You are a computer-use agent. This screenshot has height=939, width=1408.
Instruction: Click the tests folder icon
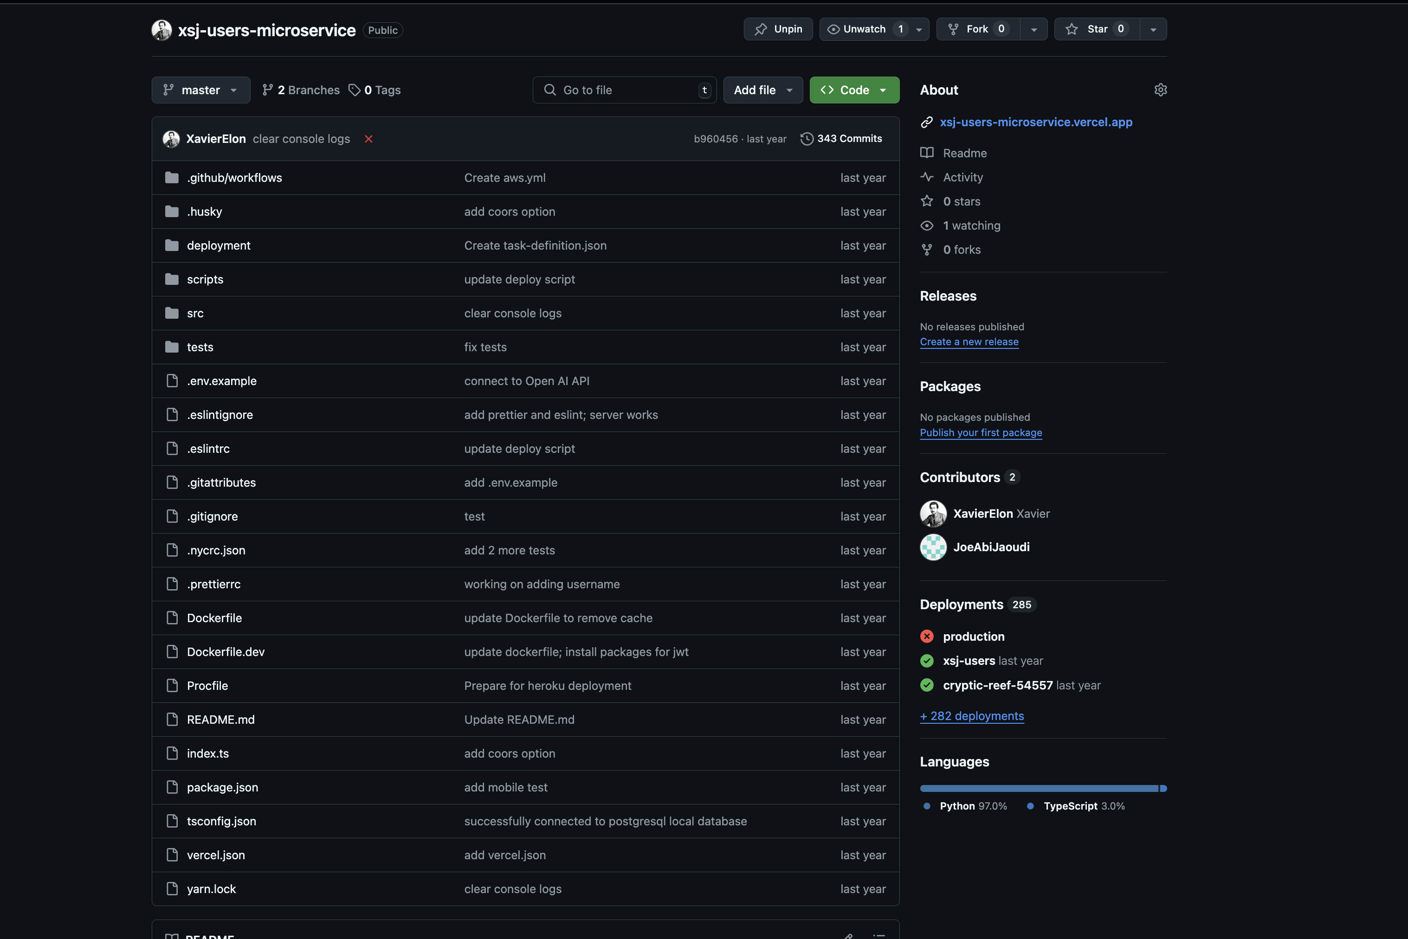pos(172,347)
